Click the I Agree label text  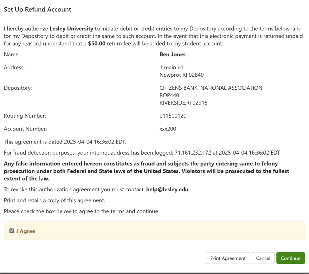pyautogui.click(x=26, y=231)
